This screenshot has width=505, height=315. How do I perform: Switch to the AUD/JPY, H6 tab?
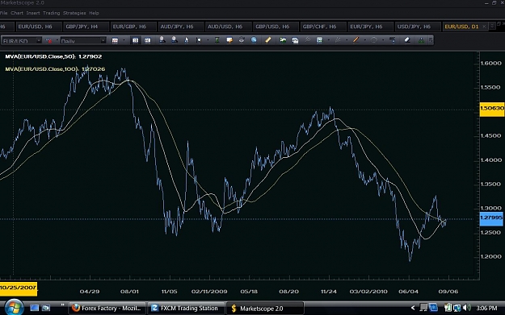(180, 27)
